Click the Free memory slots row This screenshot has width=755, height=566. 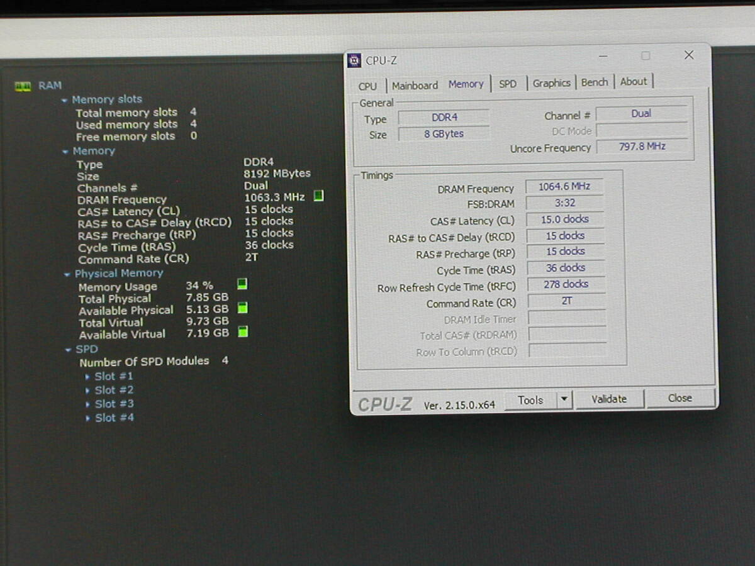pos(136,136)
